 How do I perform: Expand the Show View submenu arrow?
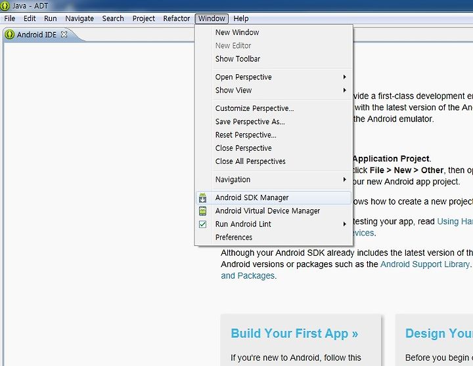tap(344, 91)
